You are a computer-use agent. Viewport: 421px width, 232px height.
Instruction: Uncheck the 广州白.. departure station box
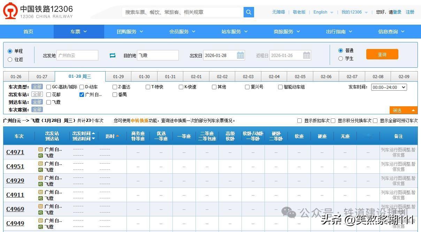[x=82, y=94]
